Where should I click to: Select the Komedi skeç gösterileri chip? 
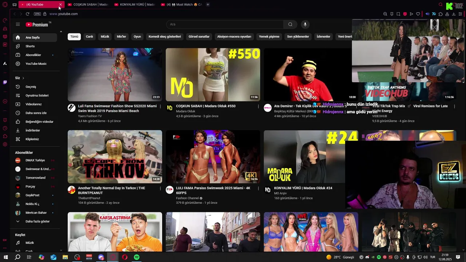coord(165,37)
